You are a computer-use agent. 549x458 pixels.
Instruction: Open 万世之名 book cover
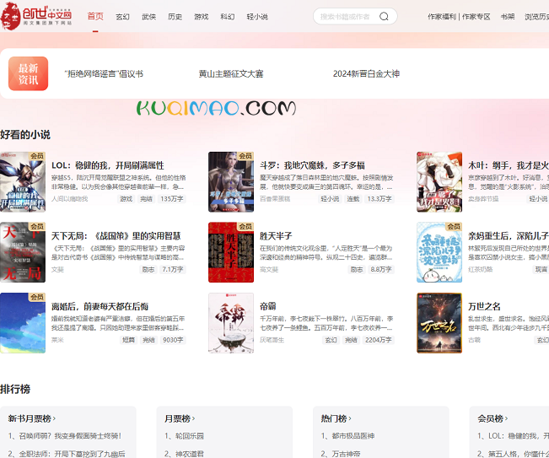439,323
